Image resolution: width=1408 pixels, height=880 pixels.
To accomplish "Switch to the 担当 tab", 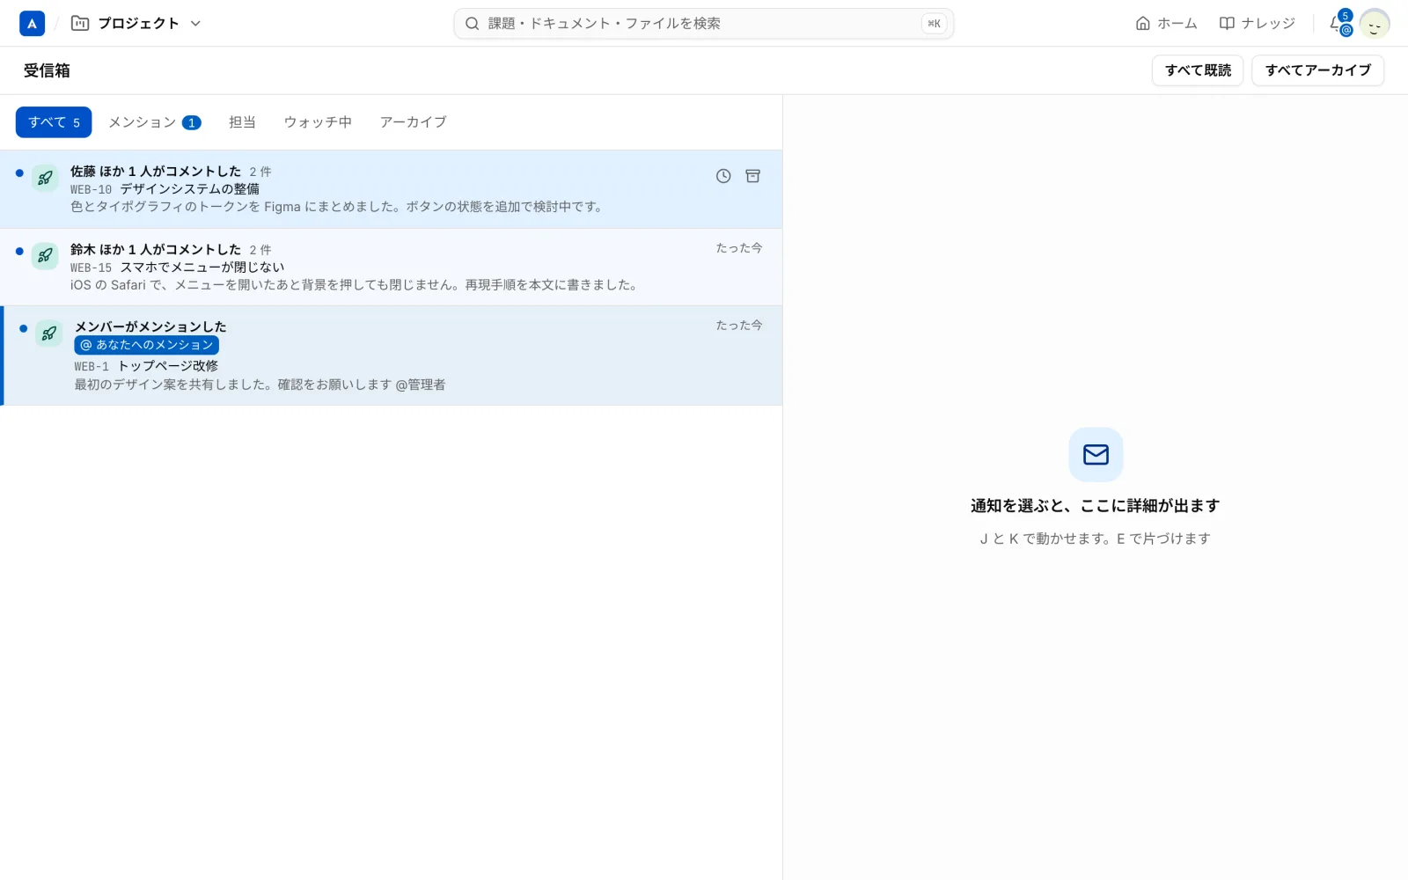I will tap(242, 122).
